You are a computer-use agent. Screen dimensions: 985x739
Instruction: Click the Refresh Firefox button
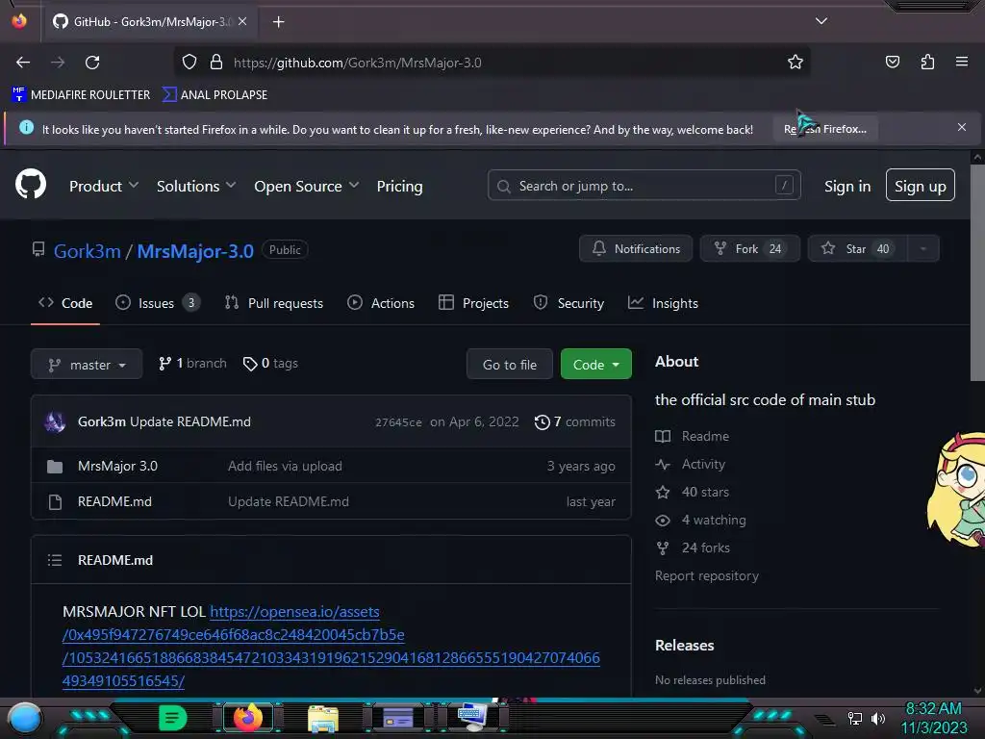click(824, 129)
